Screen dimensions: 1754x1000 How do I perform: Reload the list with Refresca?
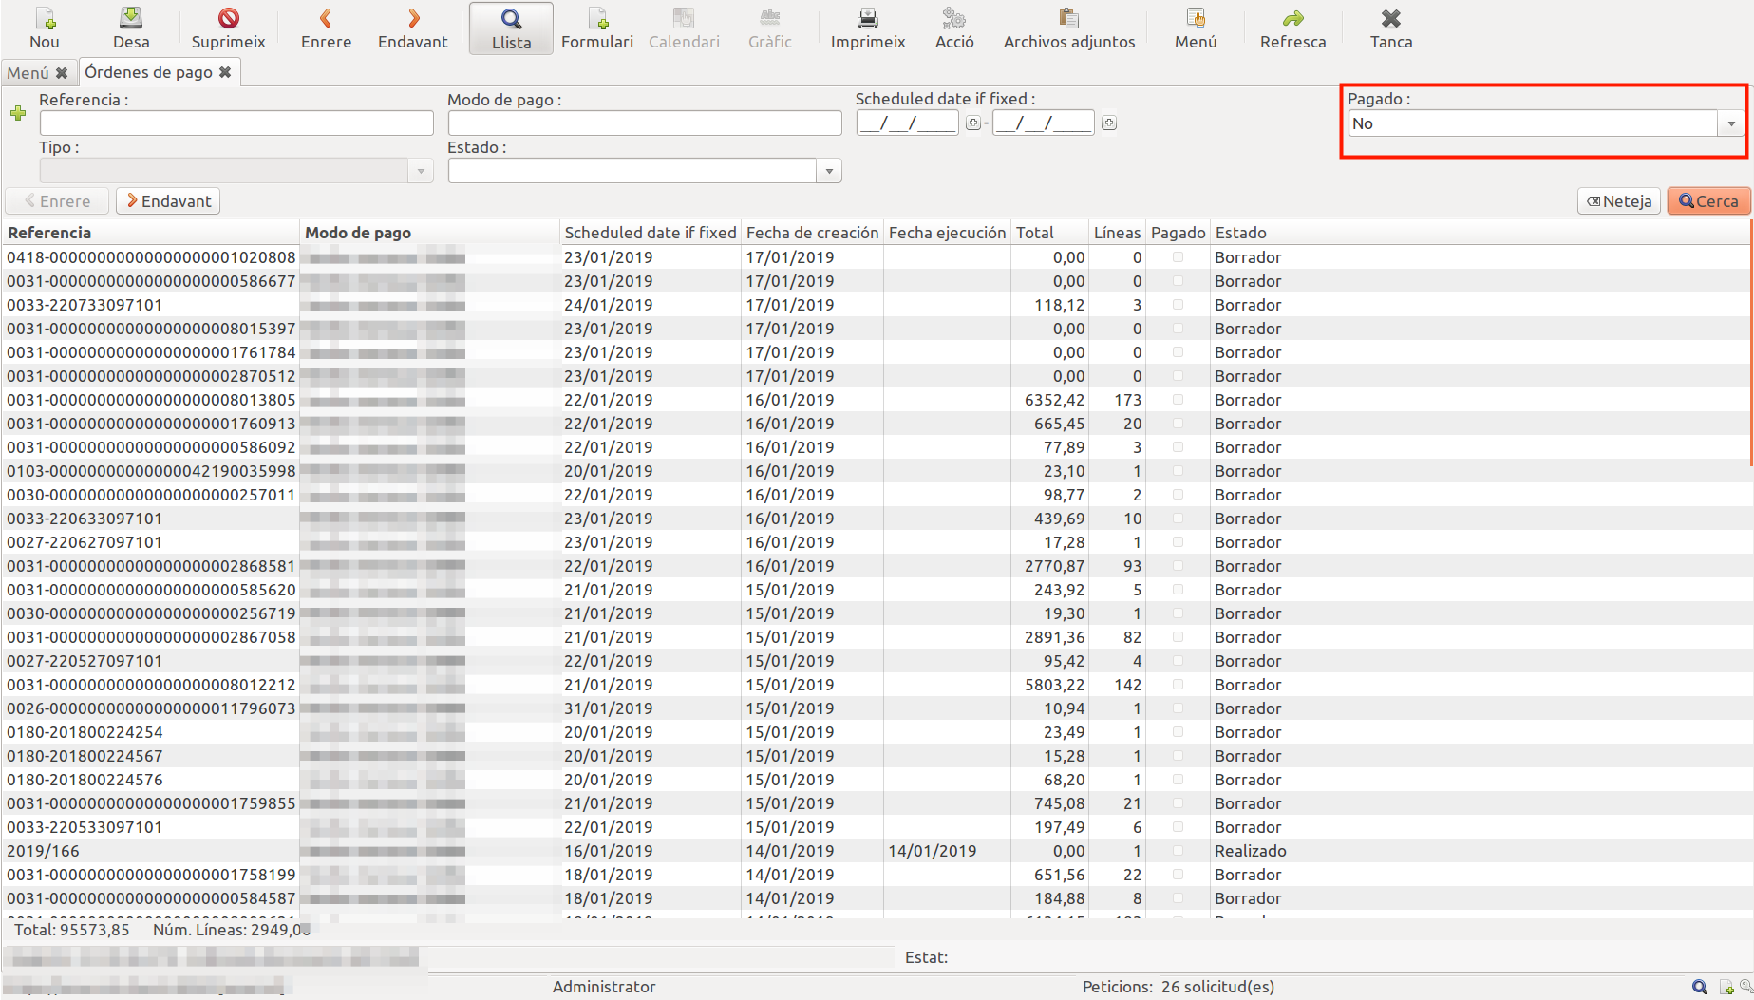pyautogui.click(x=1292, y=28)
